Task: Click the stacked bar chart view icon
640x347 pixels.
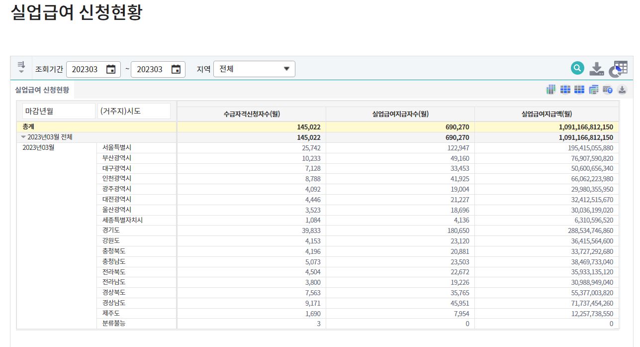Action: point(550,90)
